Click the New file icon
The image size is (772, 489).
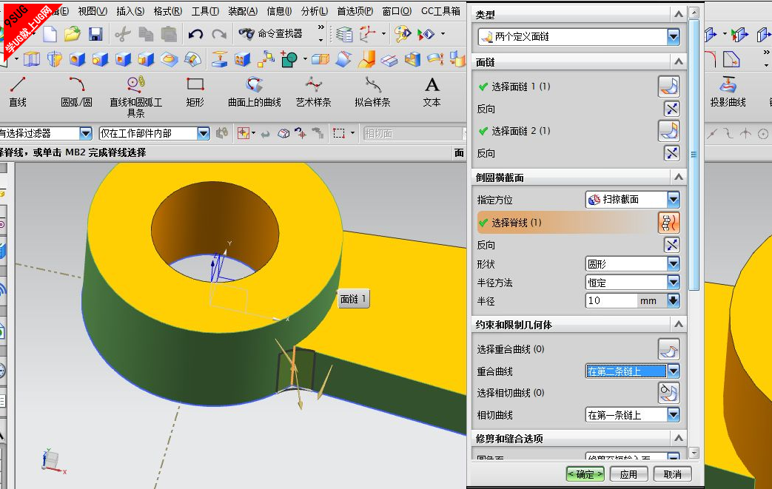click(x=50, y=34)
